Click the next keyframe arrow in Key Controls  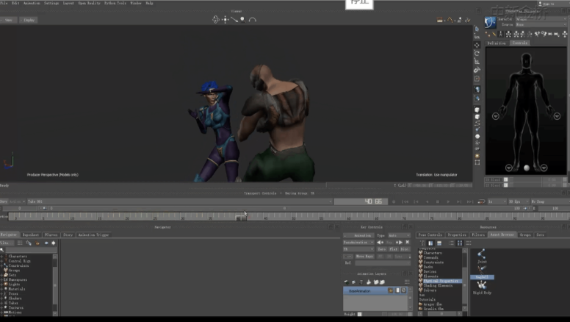tap(399, 243)
